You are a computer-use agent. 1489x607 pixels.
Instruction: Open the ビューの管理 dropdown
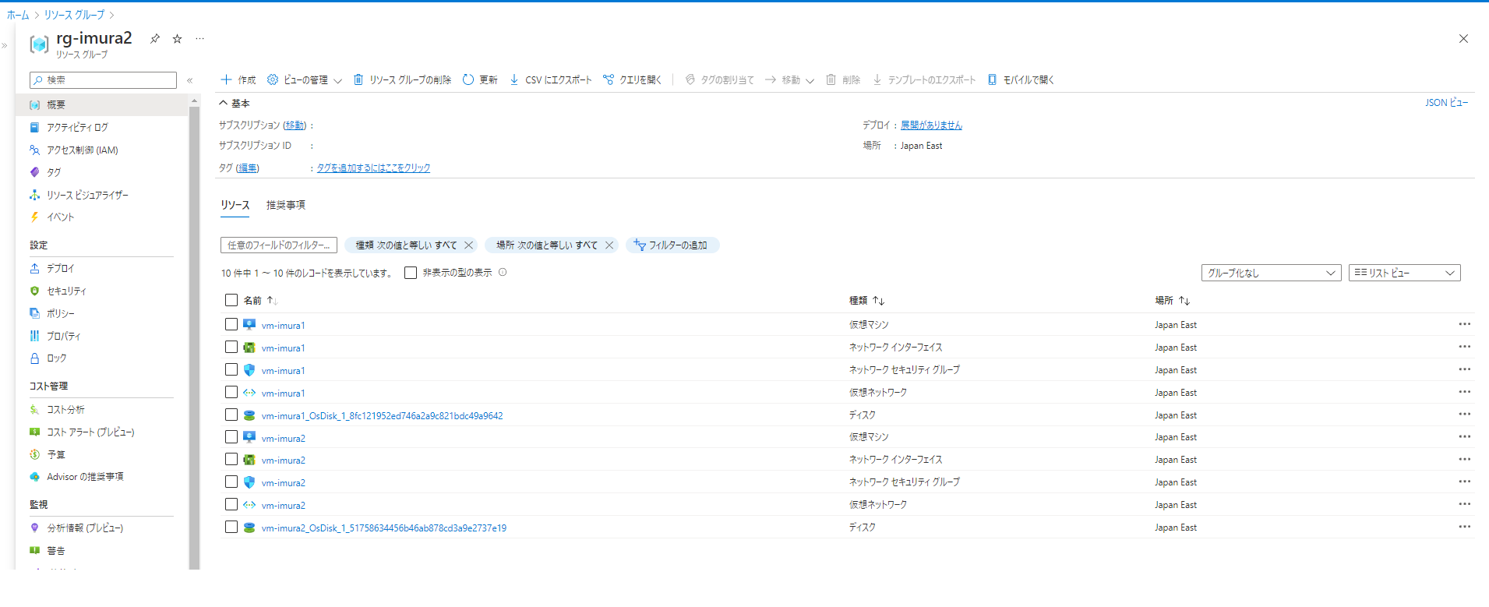point(304,79)
